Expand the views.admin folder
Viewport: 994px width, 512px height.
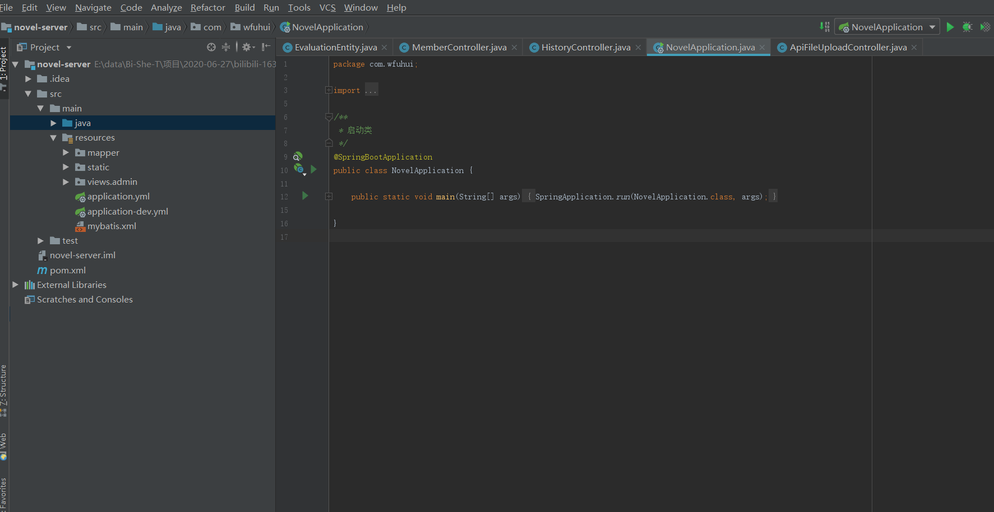(x=66, y=182)
